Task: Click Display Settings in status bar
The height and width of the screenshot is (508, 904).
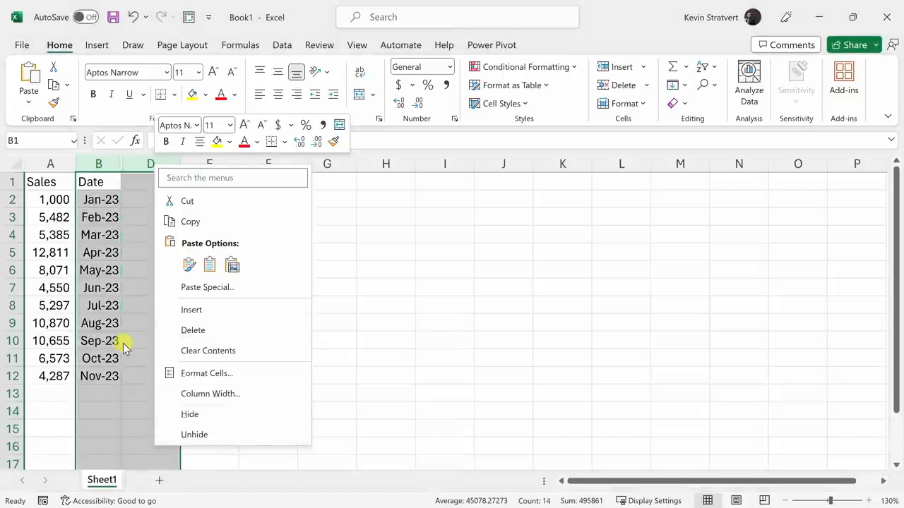Action: click(x=648, y=500)
